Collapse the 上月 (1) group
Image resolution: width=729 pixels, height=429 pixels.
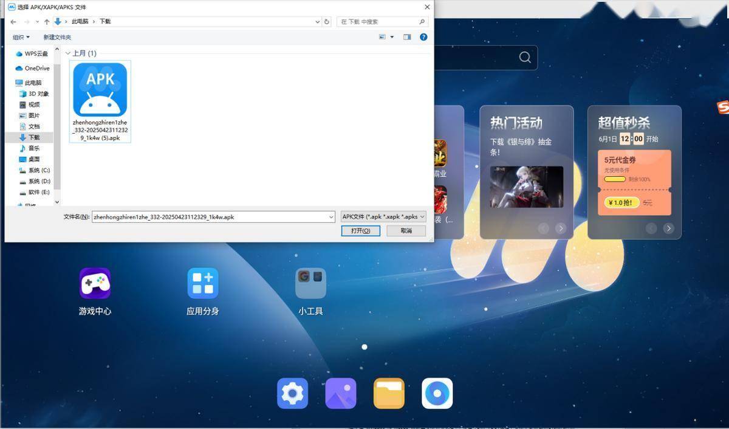tap(67, 53)
